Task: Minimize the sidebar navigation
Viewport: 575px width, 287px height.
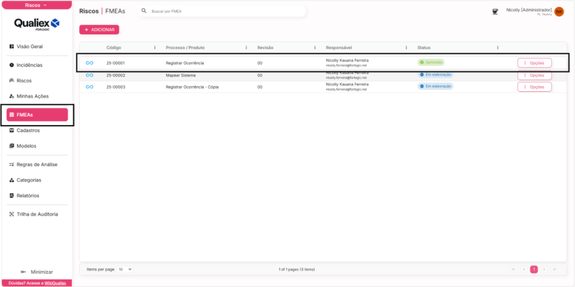Action: pyautogui.click(x=36, y=272)
